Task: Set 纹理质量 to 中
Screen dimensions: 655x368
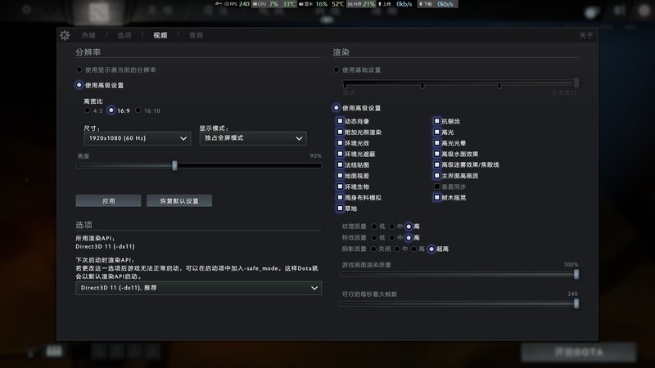Action: (392, 227)
